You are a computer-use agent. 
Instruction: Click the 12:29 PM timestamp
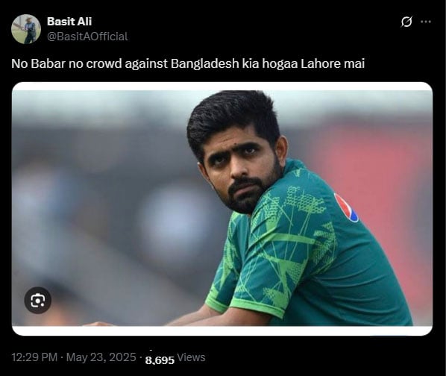34,357
